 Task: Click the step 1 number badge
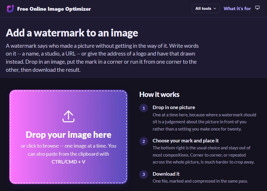144,108
